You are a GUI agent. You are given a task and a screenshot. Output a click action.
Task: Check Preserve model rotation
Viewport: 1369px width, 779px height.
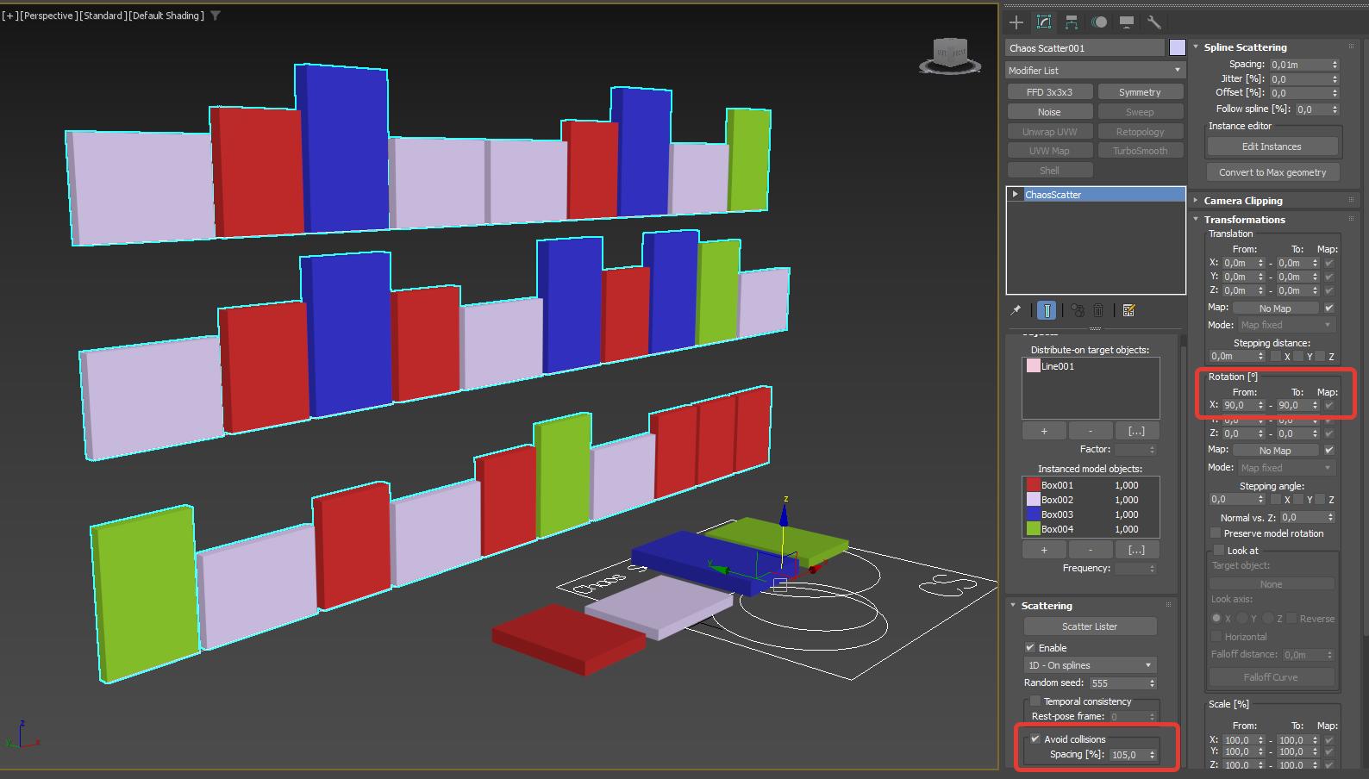[1216, 533]
